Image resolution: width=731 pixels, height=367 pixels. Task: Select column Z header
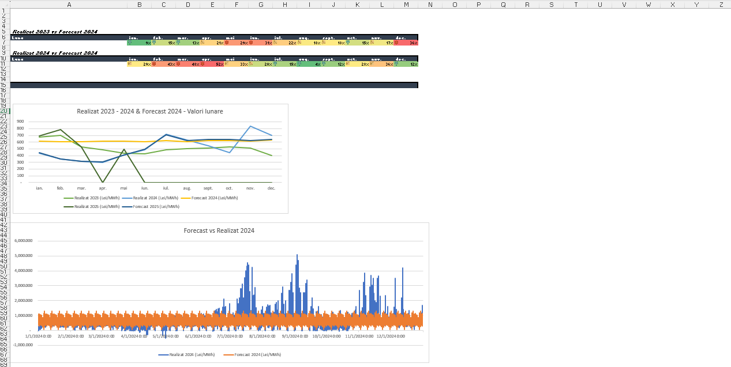point(721,5)
